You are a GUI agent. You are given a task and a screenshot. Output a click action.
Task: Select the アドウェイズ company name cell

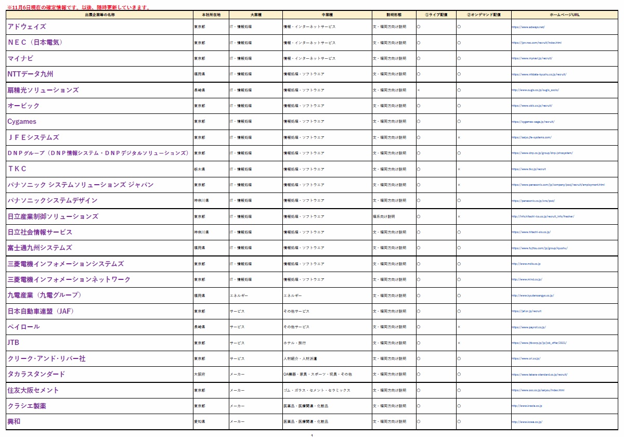100,27
